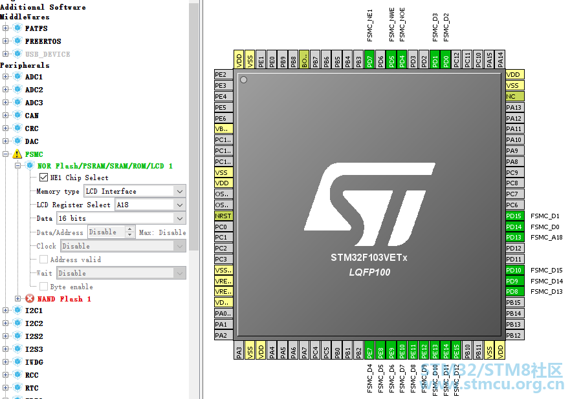This screenshot has width=570, height=399.
Task: Select the BOOT0 pin on top row
Action: click(304, 59)
